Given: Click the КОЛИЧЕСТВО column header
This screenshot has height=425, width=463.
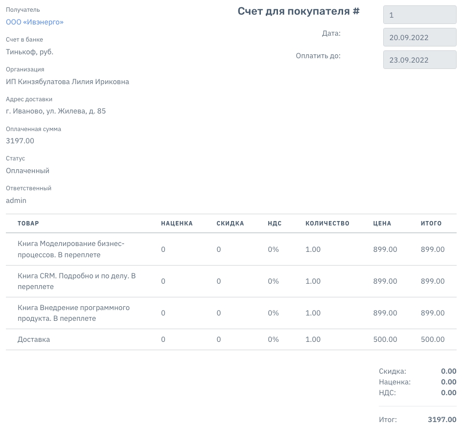Looking at the screenshot, I should (327, 224).
